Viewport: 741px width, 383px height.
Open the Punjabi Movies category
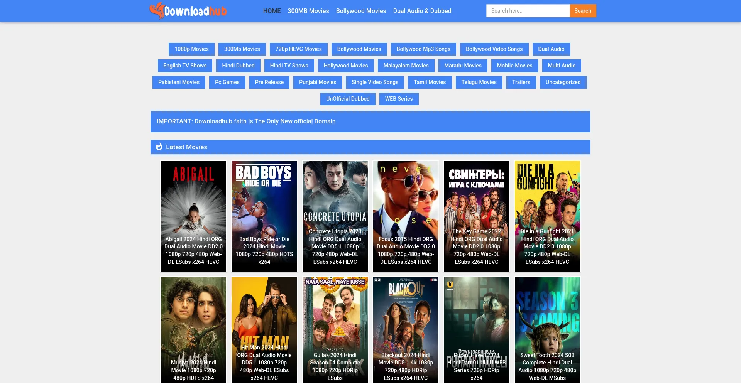[x=317, y=82]
